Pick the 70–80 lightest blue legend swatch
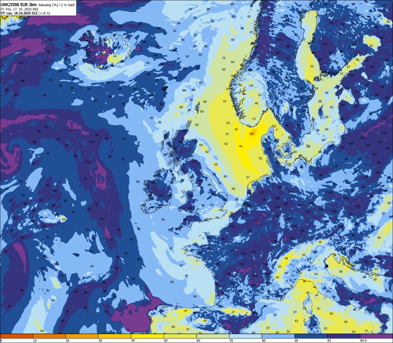393x343 pixels. (245, 336)
